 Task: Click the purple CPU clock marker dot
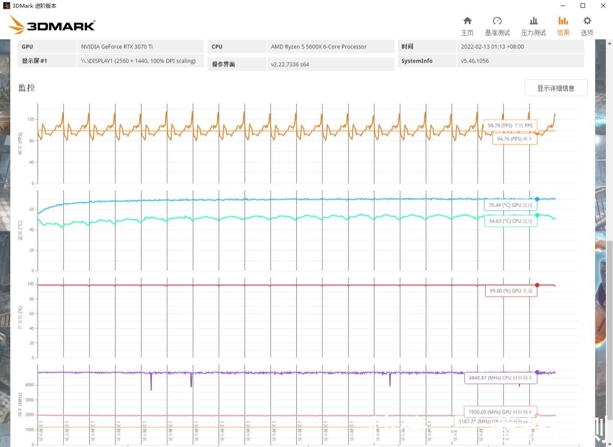537,372
